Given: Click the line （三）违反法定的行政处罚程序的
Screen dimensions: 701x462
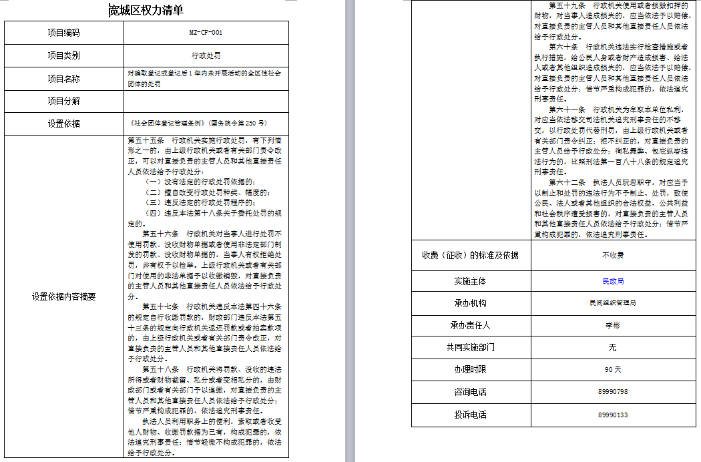Looking at the screenshot, I should point(200,202).
